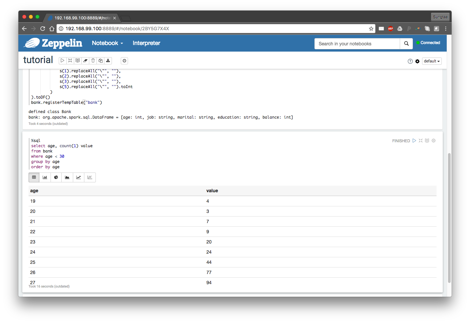
Task: Run all paragraphs in the notebook
Action: (x=62, y=60)
